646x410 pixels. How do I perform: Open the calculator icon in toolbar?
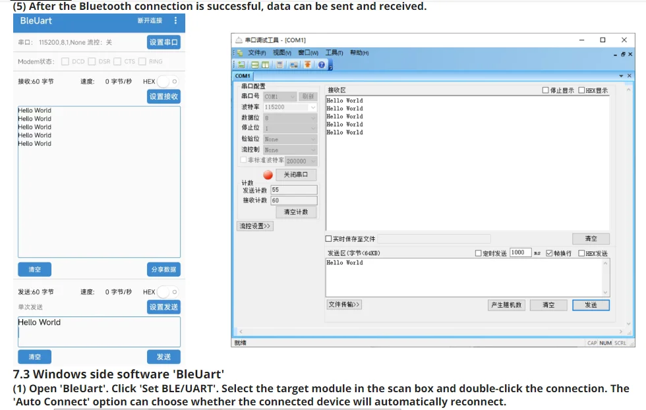pos(279,65)
